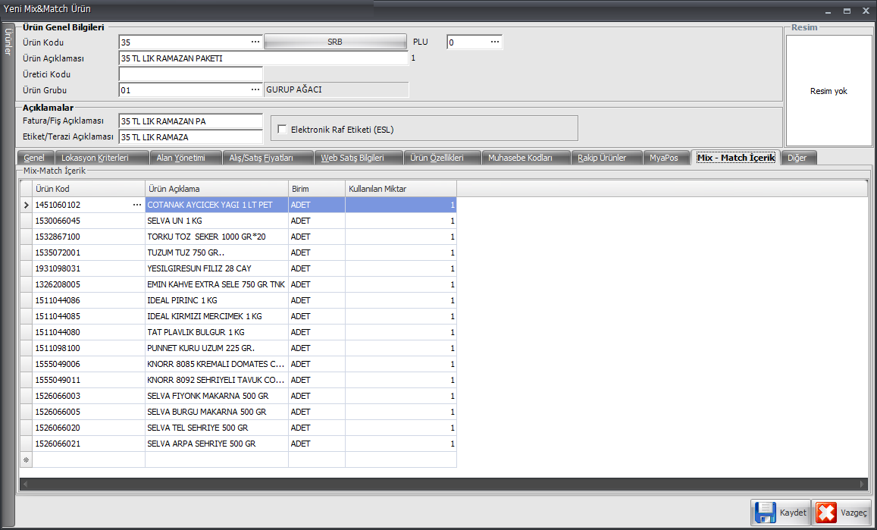Switch to the Diğer tab
Screen dimensions: 877x530
coord(797,158)
